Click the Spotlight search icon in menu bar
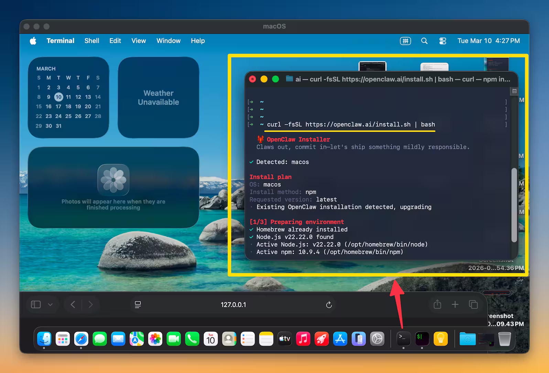Viewport: 549px width, 373px height. [x=424, y=41]
